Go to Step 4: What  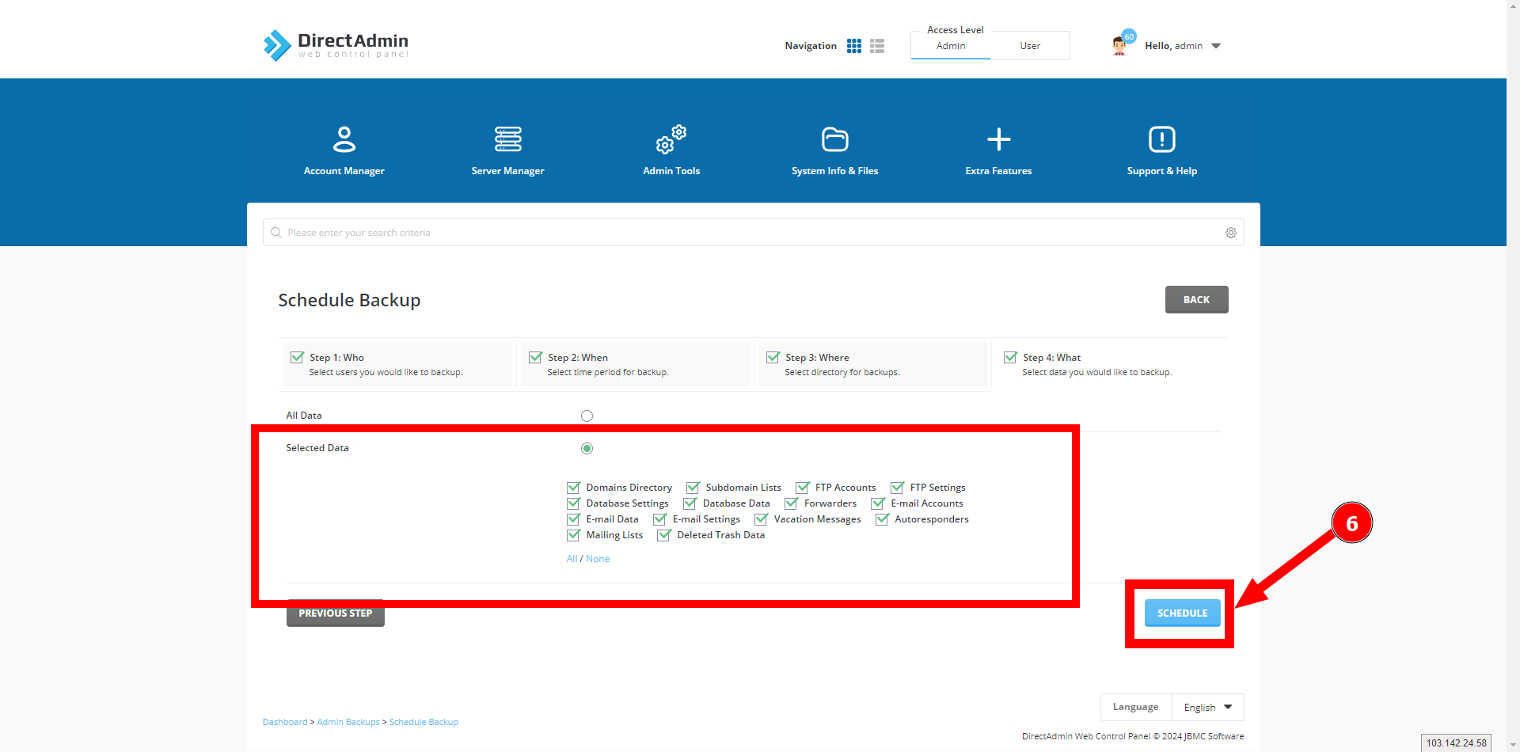(x=1110, y=364)
